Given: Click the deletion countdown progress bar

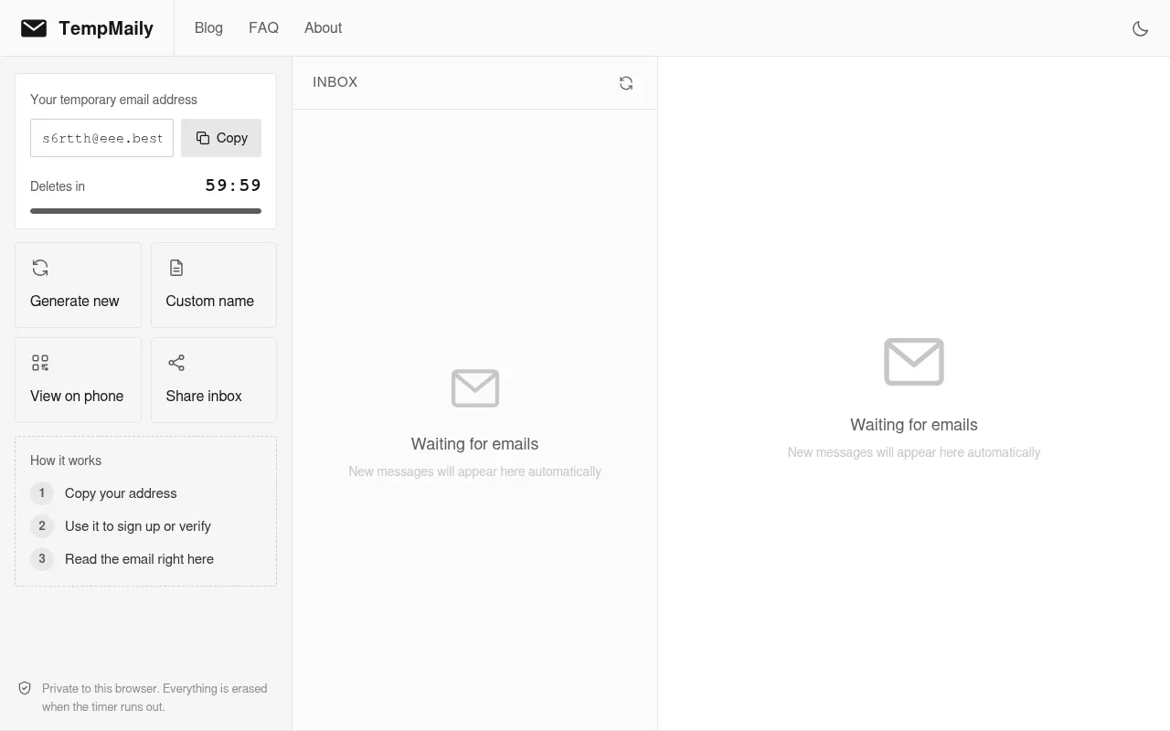Looking at the screenshot, I should pyautogui.click(x=145, y=211).
